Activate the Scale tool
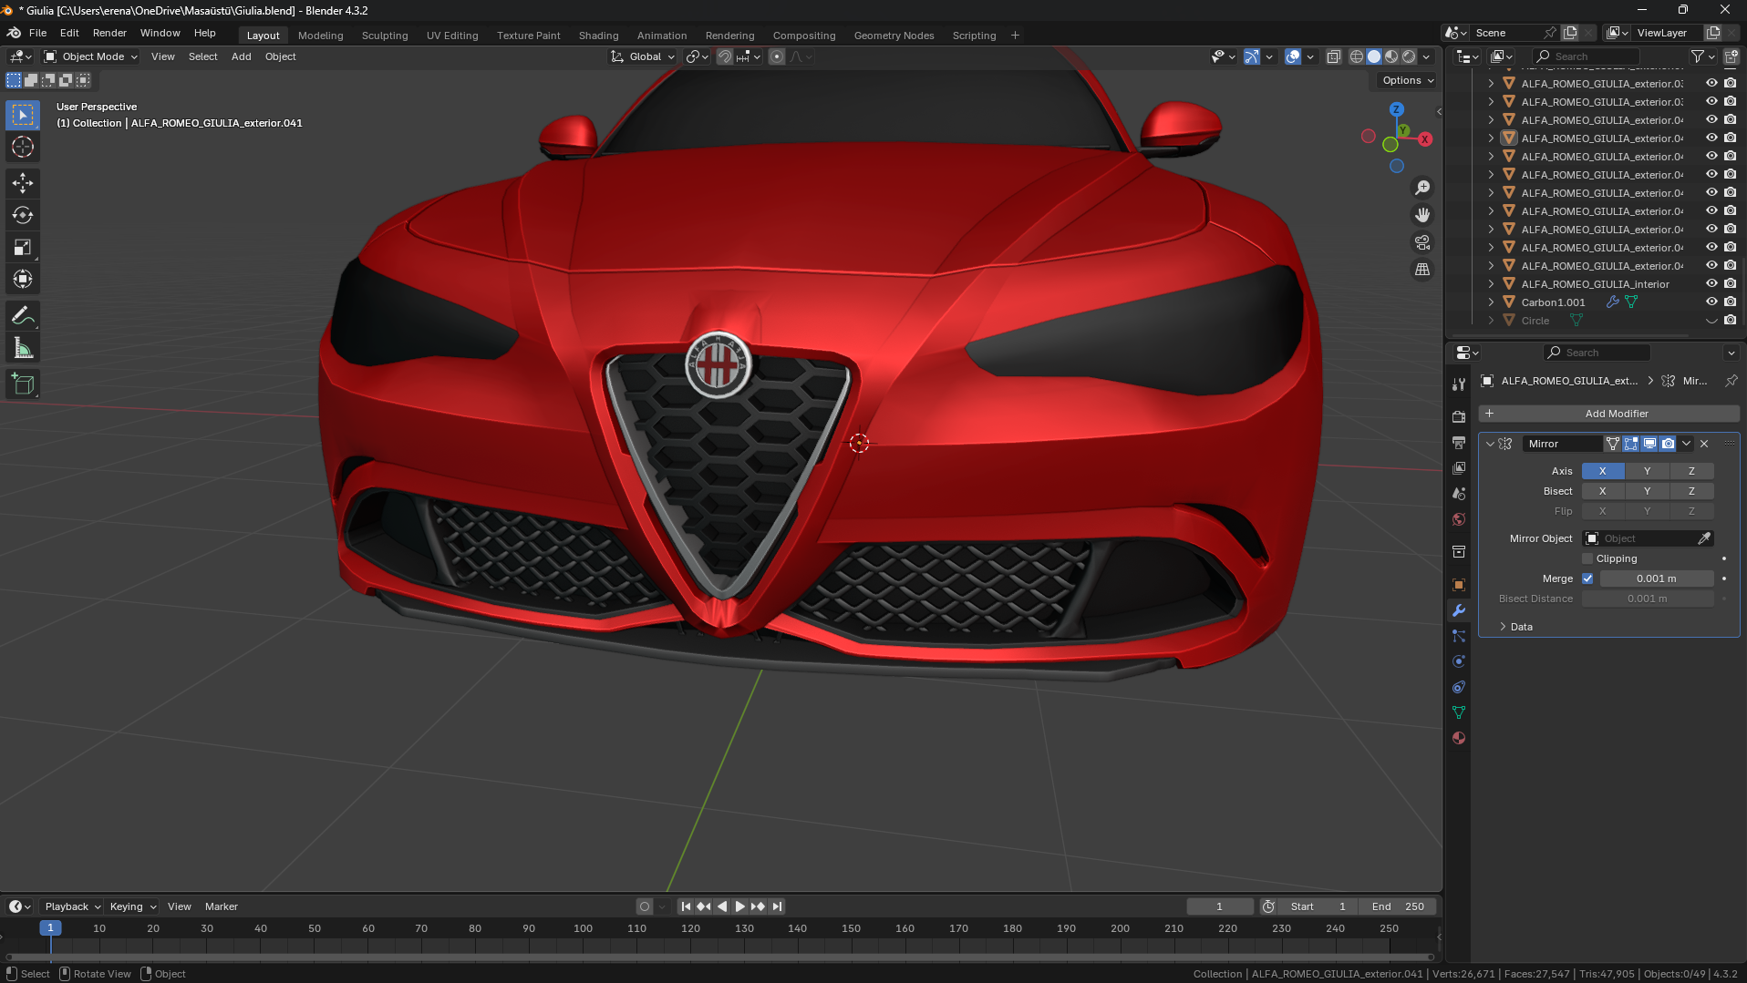The width and height of the screenshot is (1747, 983). [23, 247]
